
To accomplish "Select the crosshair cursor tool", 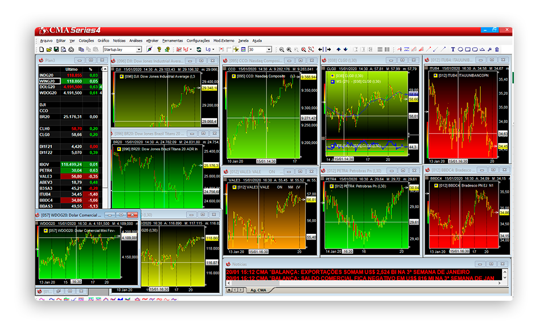I will point(236,49).
